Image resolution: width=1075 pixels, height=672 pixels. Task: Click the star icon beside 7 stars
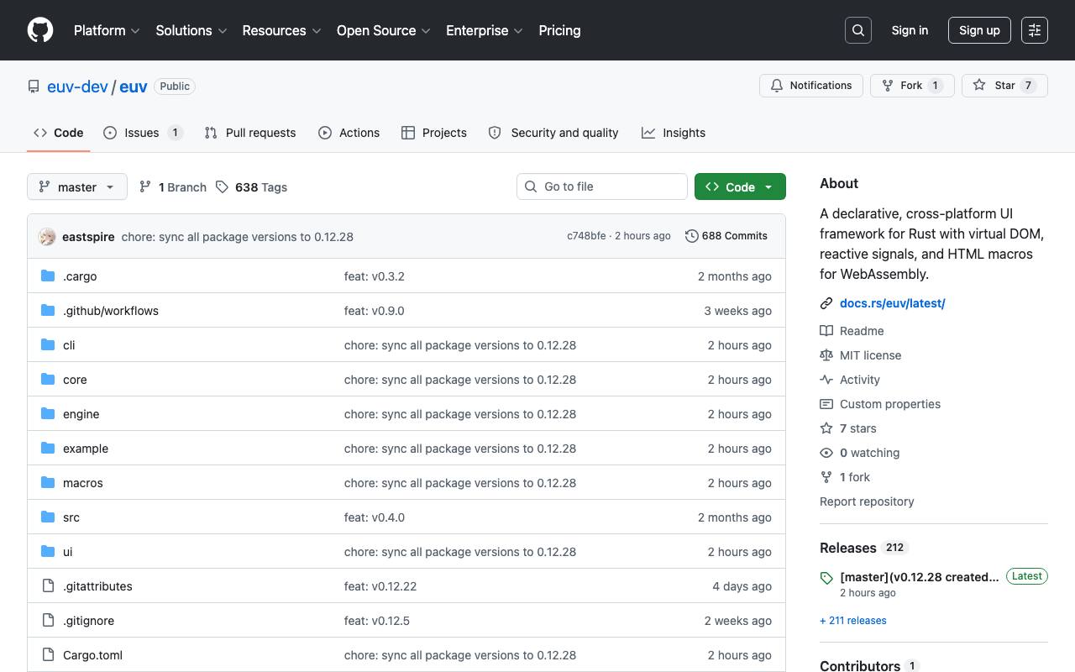(826, 428)
